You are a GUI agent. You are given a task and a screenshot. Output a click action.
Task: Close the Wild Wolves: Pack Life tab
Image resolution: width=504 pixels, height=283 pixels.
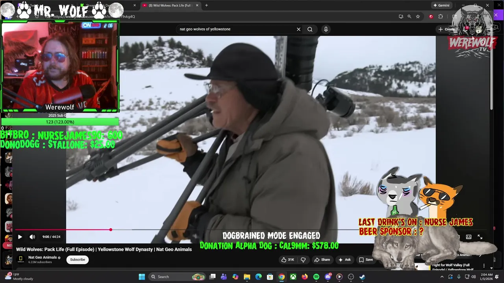coord(197,6)
